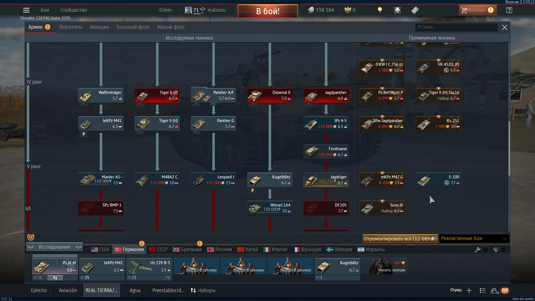
Task: Select the Waffenträger vehicle card
Action: click(101, 95)
